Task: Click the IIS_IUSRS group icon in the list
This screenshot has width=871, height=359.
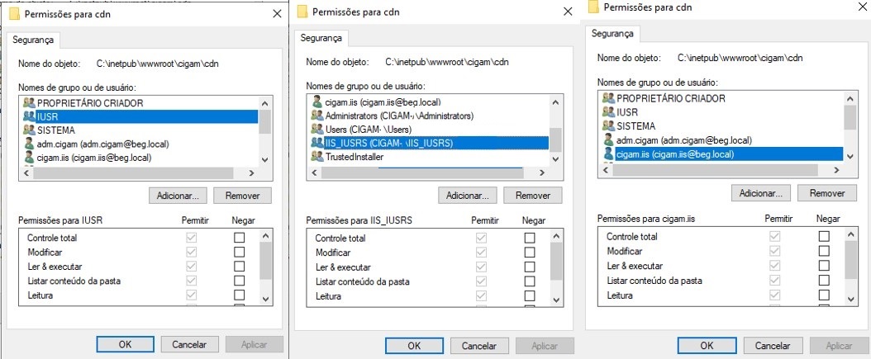Action: (317, 143)
